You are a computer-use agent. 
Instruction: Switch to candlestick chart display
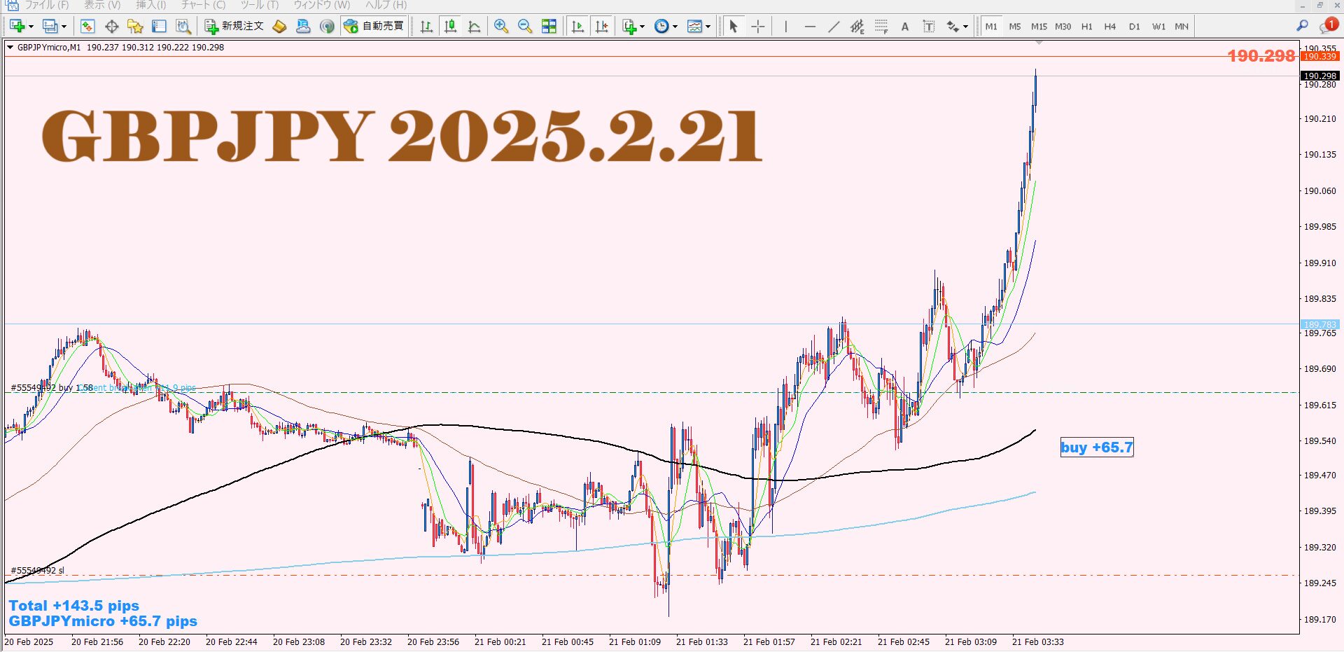coord(451,27)
